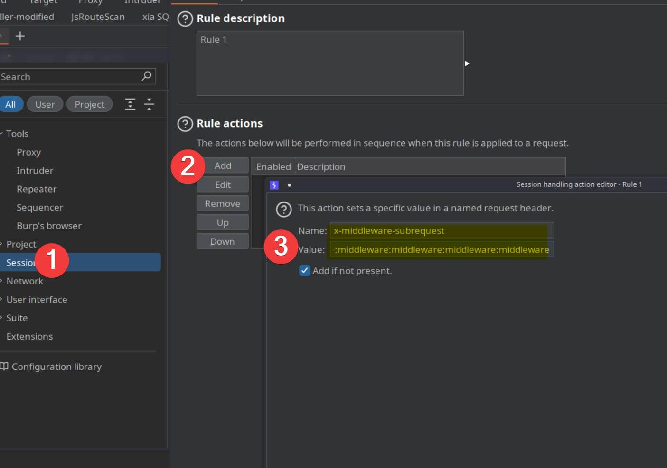Click the Remove rule action button
The width and height of the screenshot is (667, 468).
tap(223, 203)
